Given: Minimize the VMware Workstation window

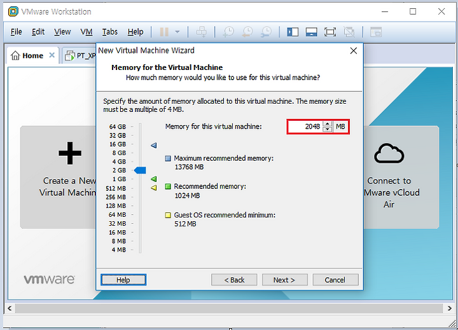Looking at the screenshot, I should pyautogui.click(x=385, y=11).
